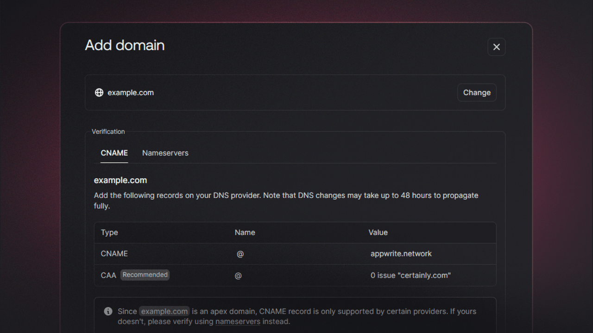Click the bold example.com heading
This screenshot has width=593, height=333.
(120, 180)
